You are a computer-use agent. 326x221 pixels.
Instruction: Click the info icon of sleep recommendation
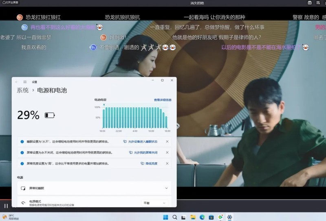point(22,142)
